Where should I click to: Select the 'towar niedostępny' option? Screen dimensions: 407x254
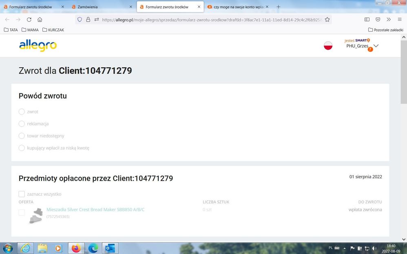tap(22, 136)
